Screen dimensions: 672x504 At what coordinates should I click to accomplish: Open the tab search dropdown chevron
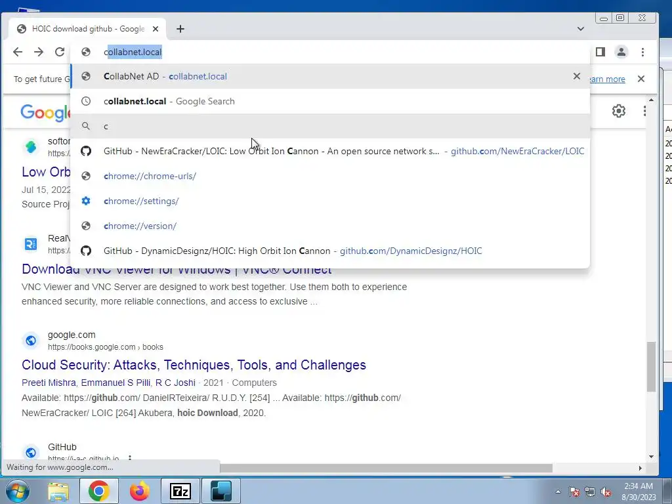coord(580,29)
